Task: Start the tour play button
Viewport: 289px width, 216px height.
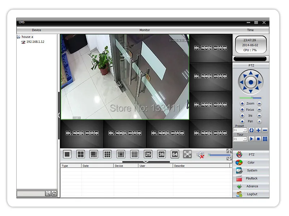Action: point(251,139)
